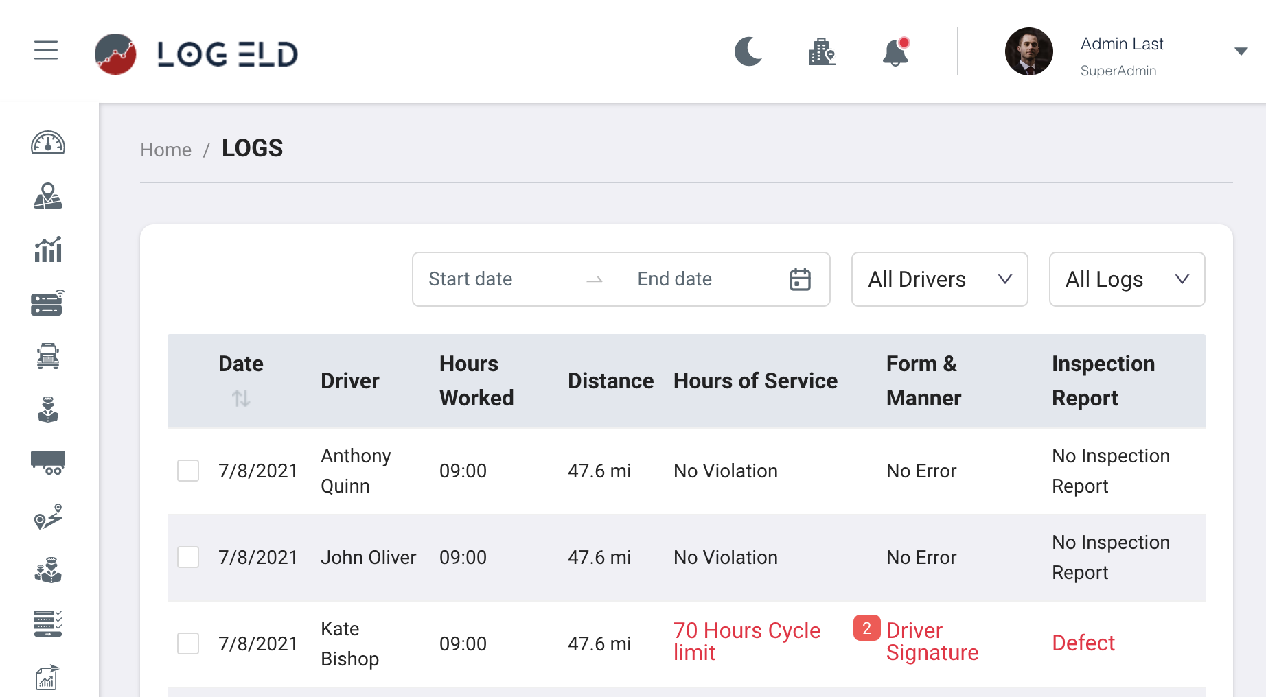Select the truck vehicles sidebar icon
This screenshot has height=697, width=1266.
[48, 356]
